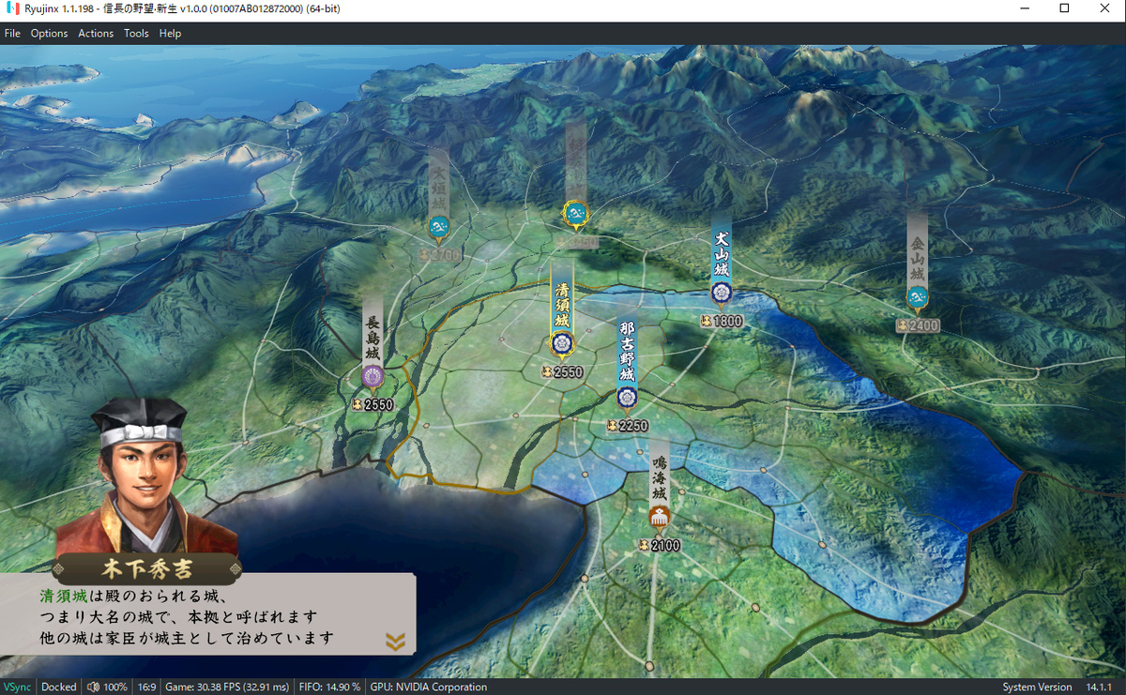Click troop icon beside 2550 under 長島城
Screen dimensions: 1126x695
point(356,405)
